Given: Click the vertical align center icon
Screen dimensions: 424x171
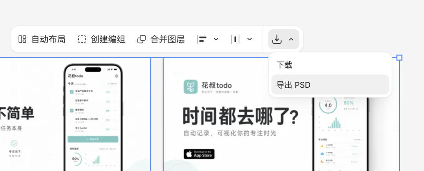Looking at the screenshot, I should [x=235, y=39].
